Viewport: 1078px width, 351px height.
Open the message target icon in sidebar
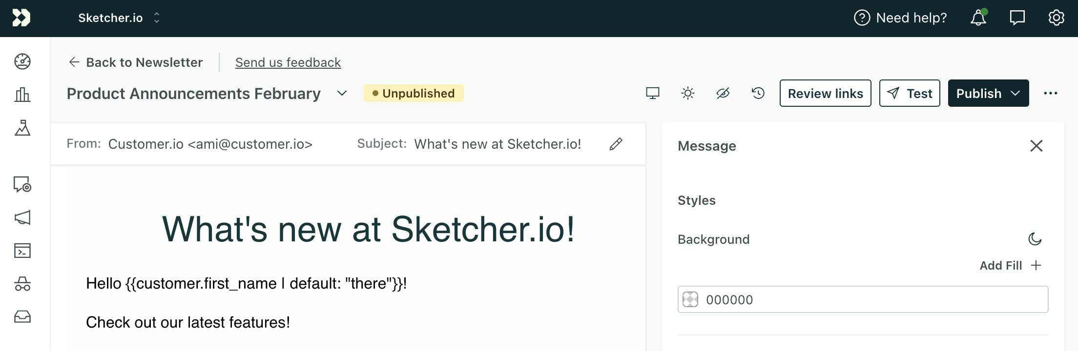(22, 184)
